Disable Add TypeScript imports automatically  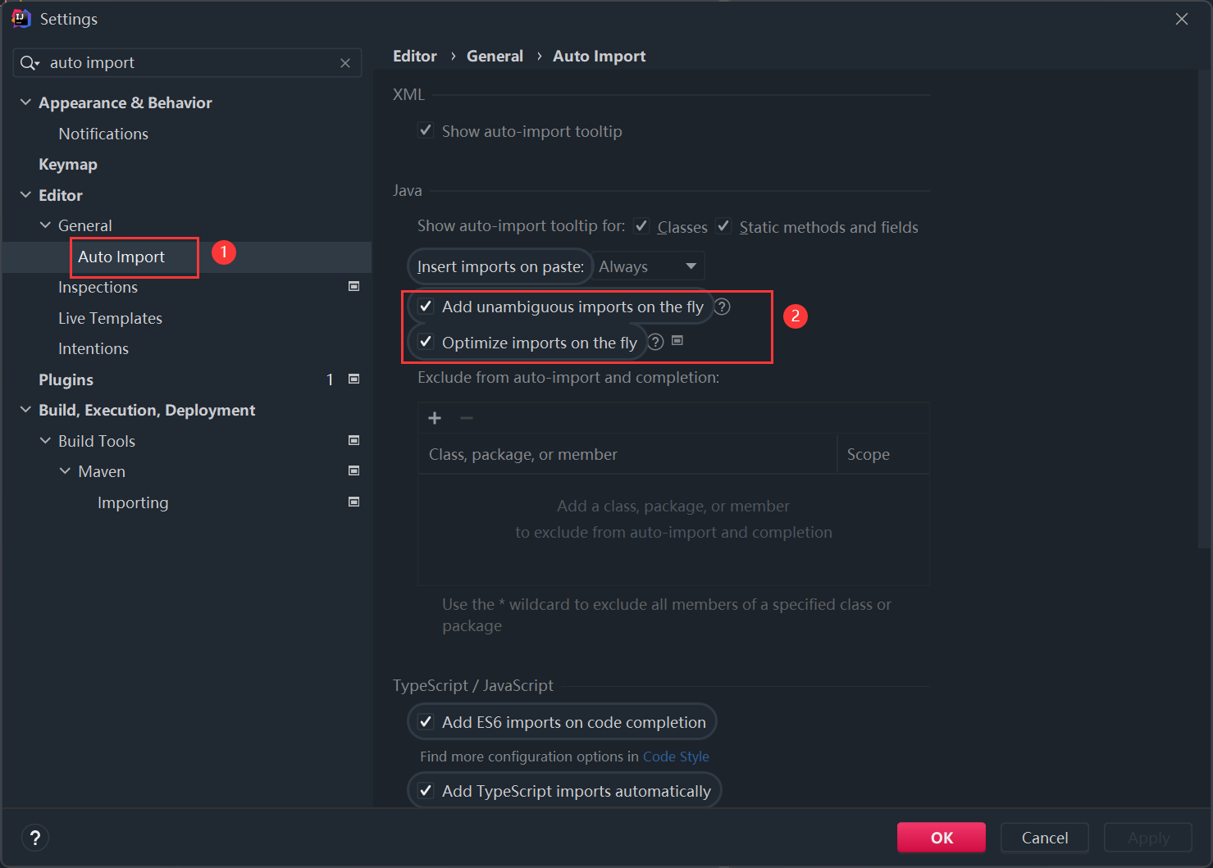pos(426,790)
